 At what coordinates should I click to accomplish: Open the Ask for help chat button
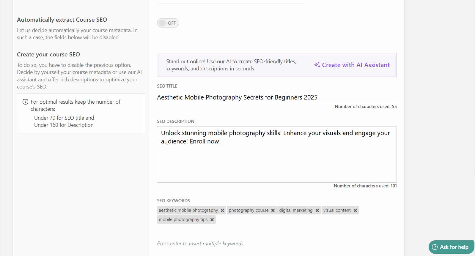tap(451, 247)
